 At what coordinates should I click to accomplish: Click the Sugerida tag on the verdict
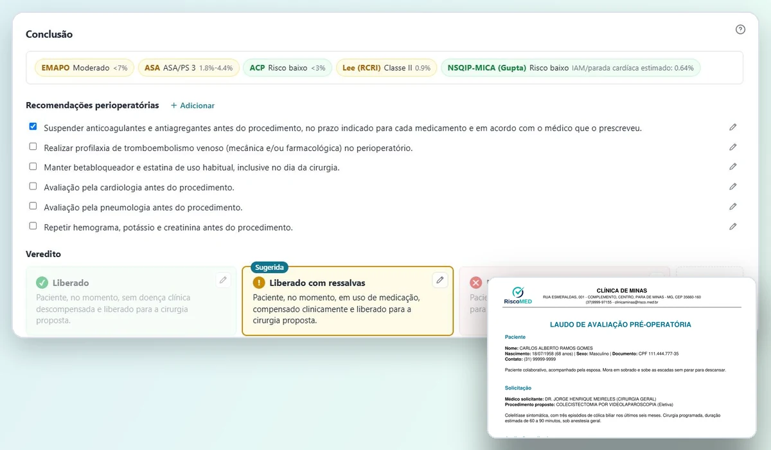coord(269,267)
